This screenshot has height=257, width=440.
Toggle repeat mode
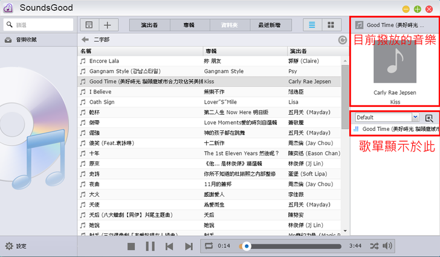tap(209, 246)
